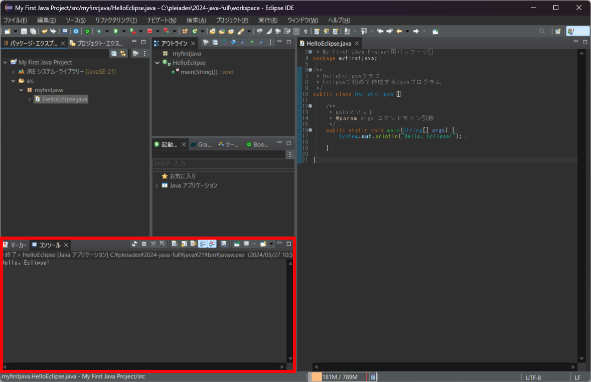This screenshot has height=382, width=591.
Task: Toggle Show Whitespace Characters pilcrow icon
Action: [306, 31]
